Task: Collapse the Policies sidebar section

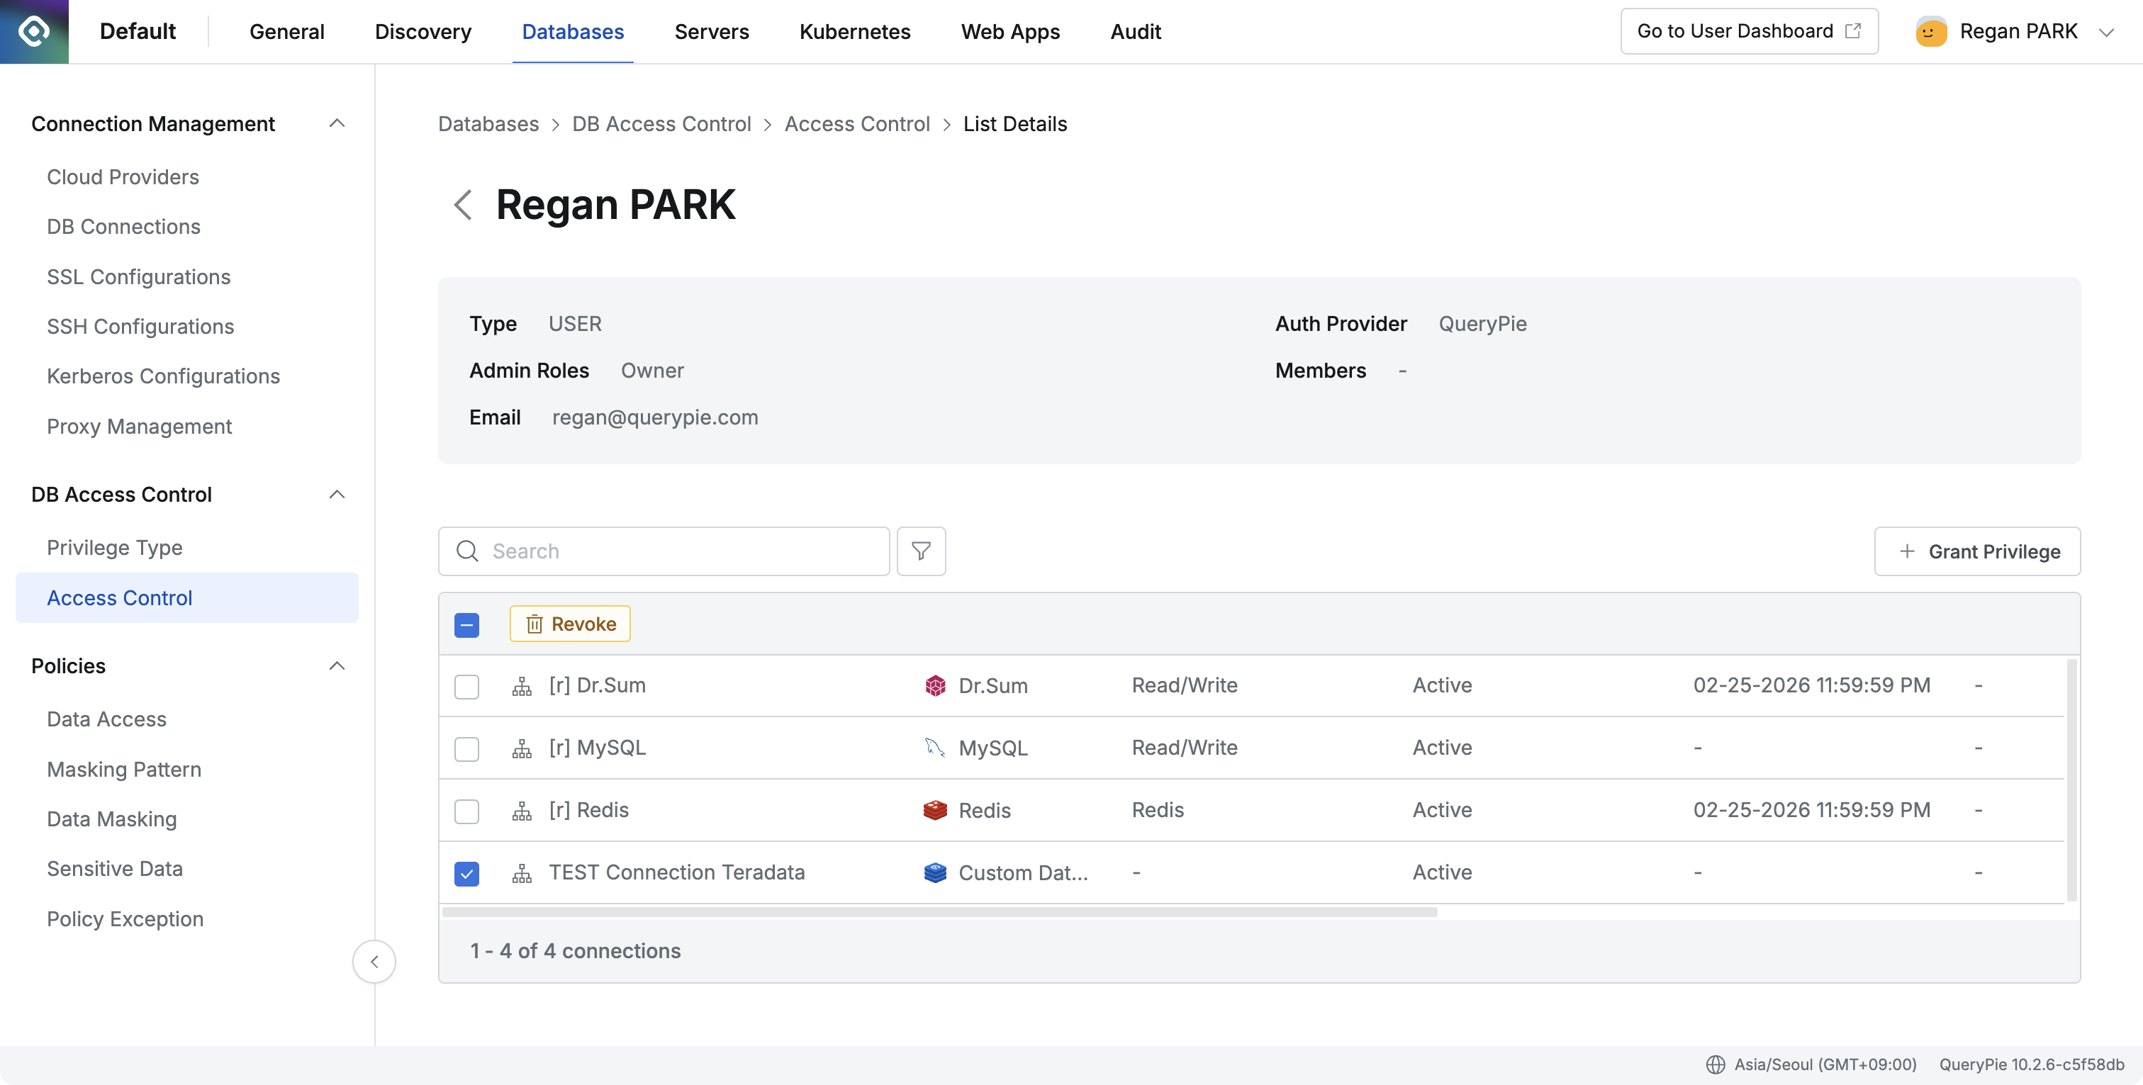Action: coord(337,666)
